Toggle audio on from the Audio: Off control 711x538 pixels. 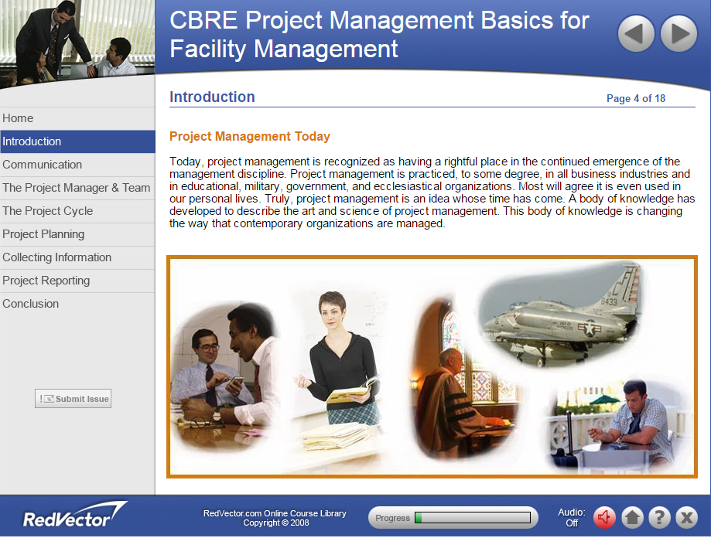[x=571, y=517]
